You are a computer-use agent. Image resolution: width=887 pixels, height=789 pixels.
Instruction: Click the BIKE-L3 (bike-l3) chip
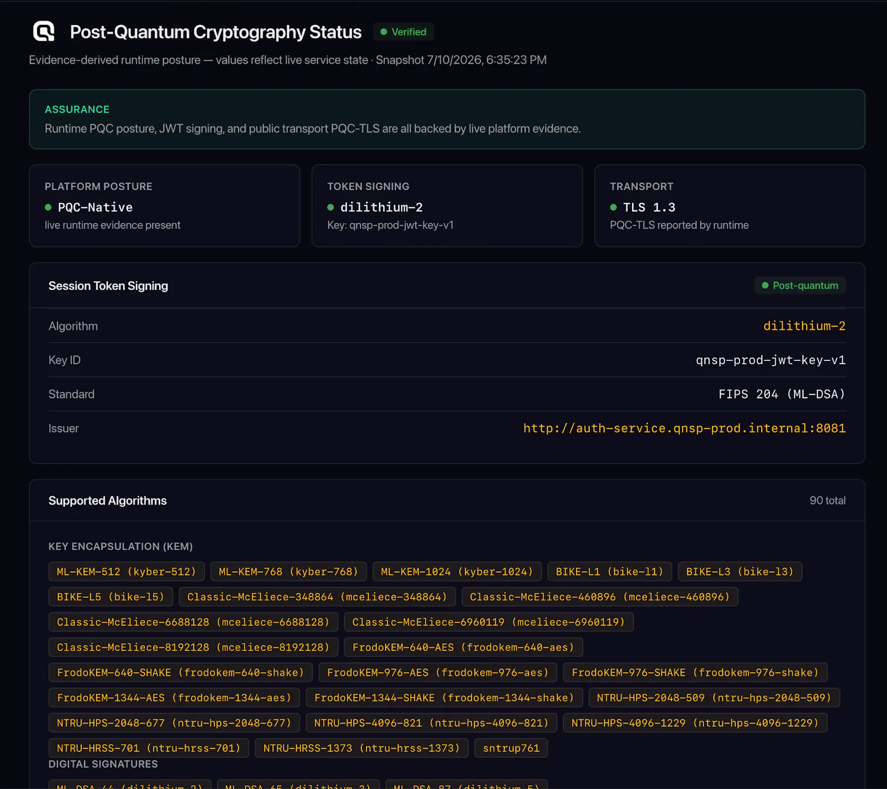point(740,572)
